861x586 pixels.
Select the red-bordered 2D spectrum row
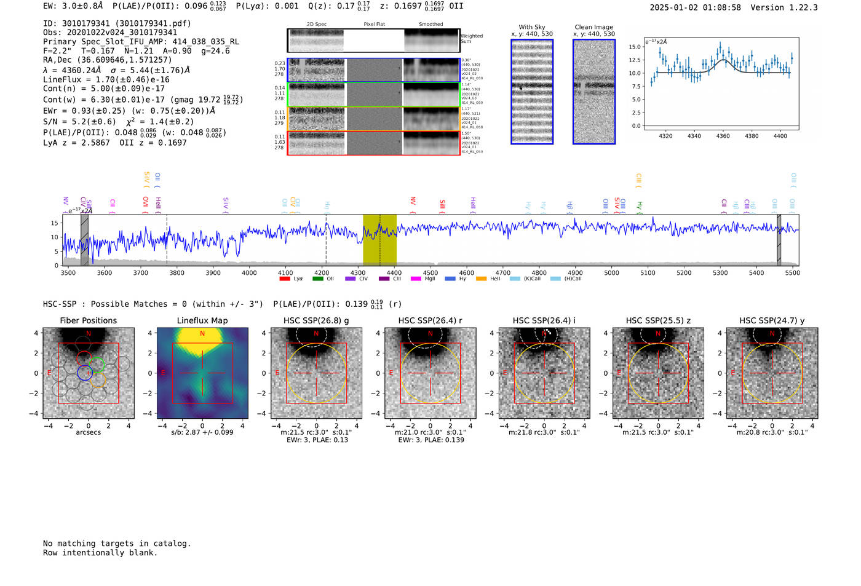point(373,143)
